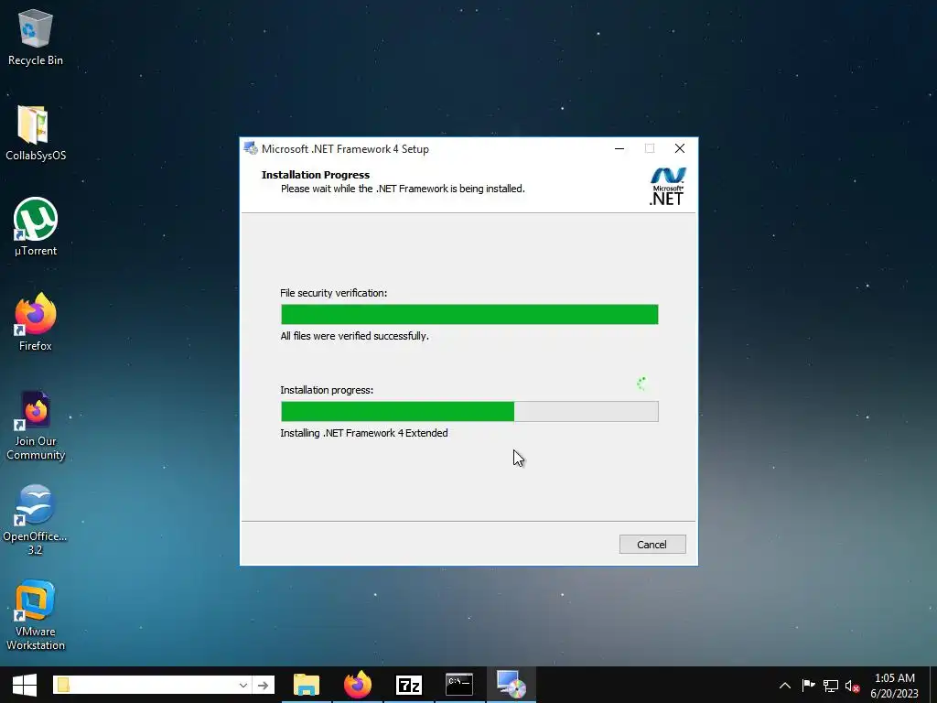Viewport: 937px width, 703px height.
Task: Select the VMware Workstation desktop shortcut
Action: click(36, 616)
